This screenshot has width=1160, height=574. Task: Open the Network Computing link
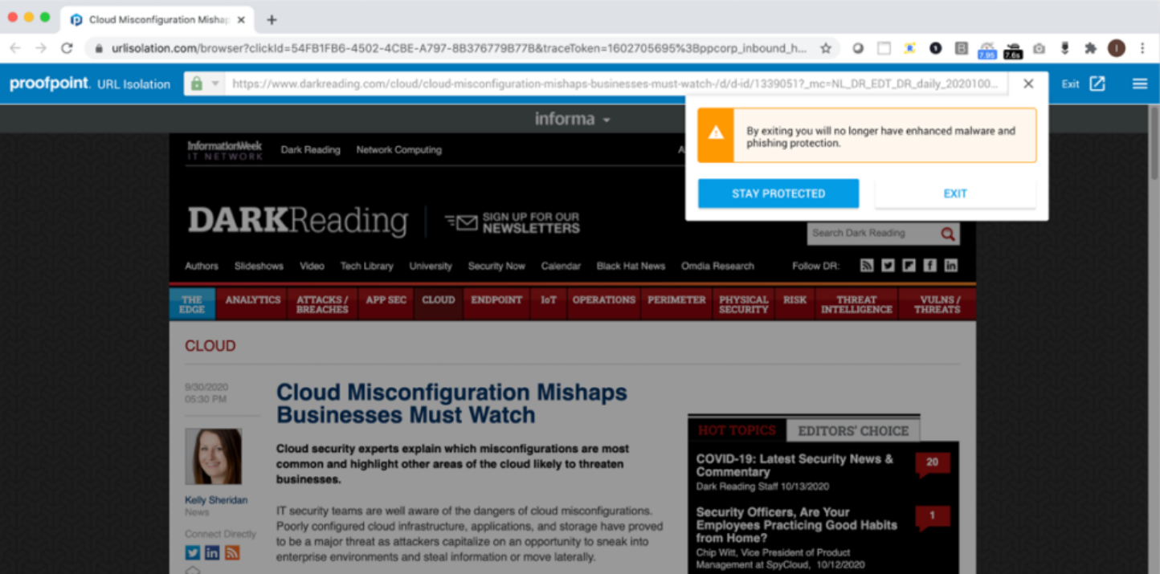click(x=398, y=149)
